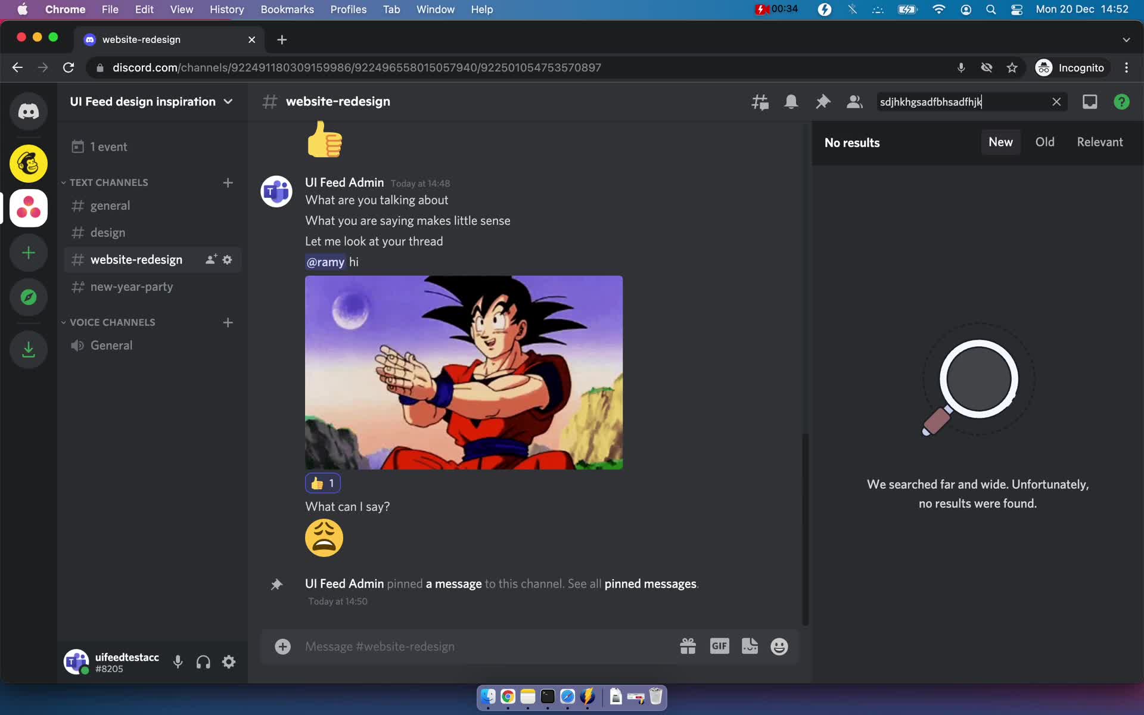Toggle user settings gear icon
Screen dimensions: 1144x715
[229, 663]
